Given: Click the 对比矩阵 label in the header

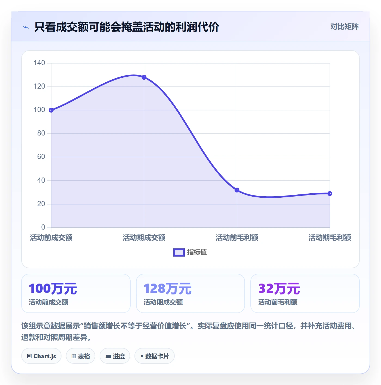Looking at the screenshot, I should coord(344,27).
